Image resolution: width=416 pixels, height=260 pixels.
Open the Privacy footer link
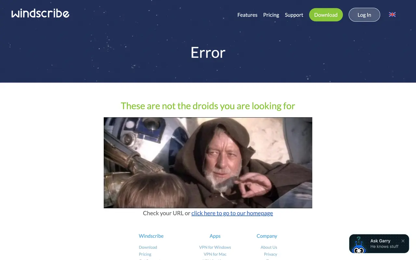click(x=270, y=254)
